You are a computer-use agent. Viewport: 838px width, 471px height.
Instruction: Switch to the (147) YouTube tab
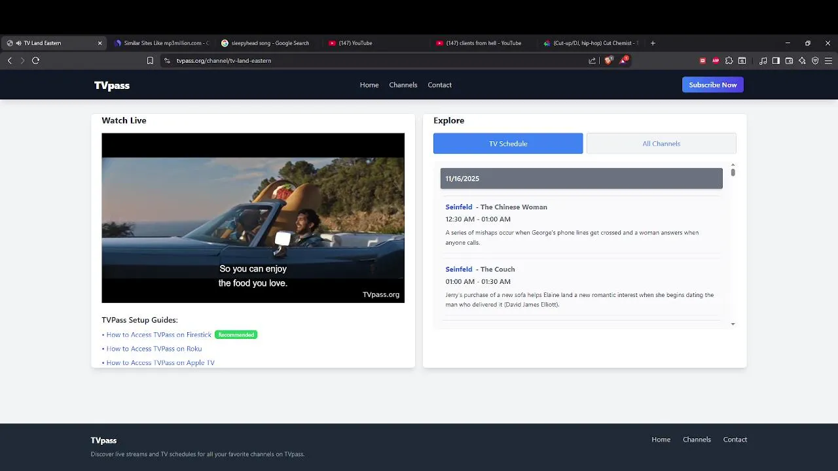(x=376, y=43)
